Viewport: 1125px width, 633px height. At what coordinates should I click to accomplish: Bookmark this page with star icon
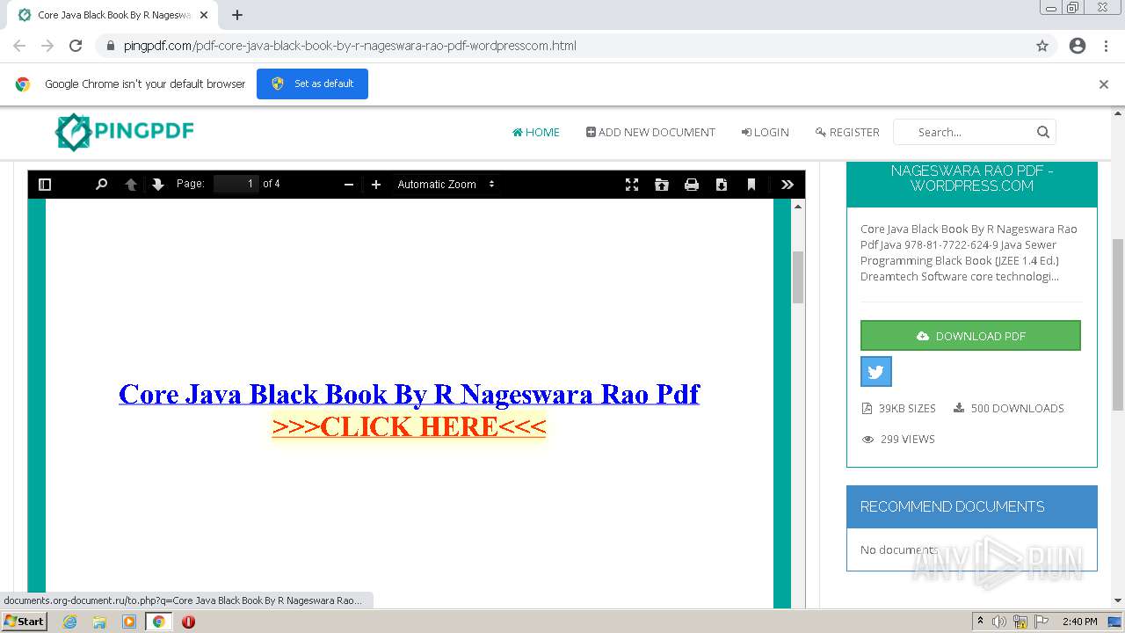point(1042,46)
